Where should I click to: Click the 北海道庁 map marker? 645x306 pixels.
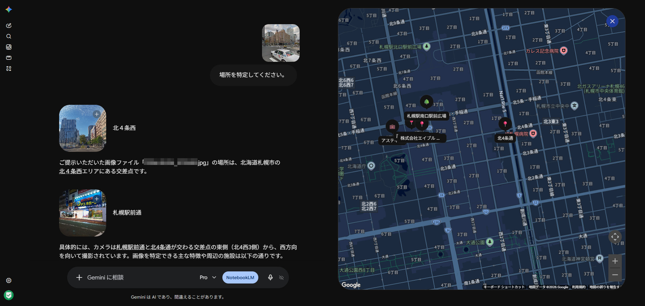point(371,166)
